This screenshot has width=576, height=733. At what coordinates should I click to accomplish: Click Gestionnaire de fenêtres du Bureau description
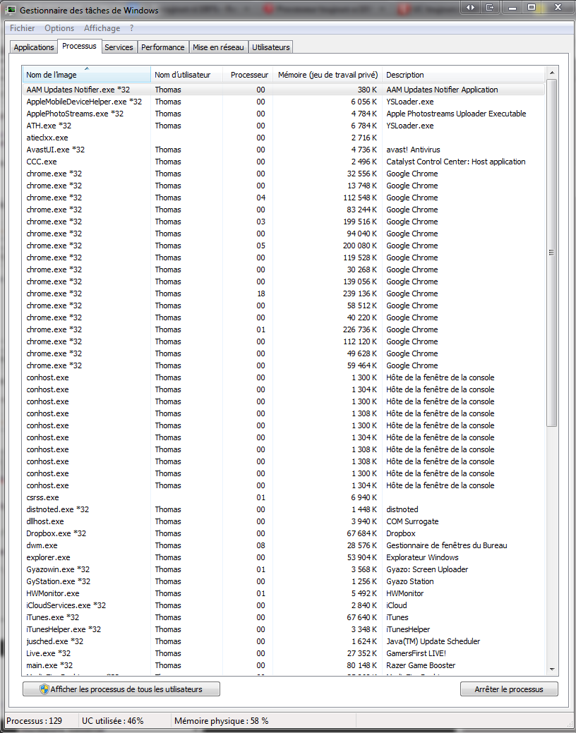(446, 545)
